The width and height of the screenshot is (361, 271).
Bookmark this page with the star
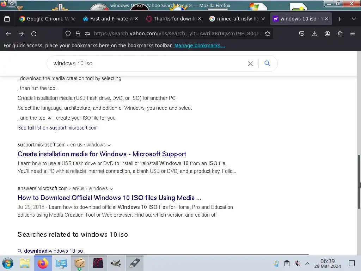click(267, 34)
